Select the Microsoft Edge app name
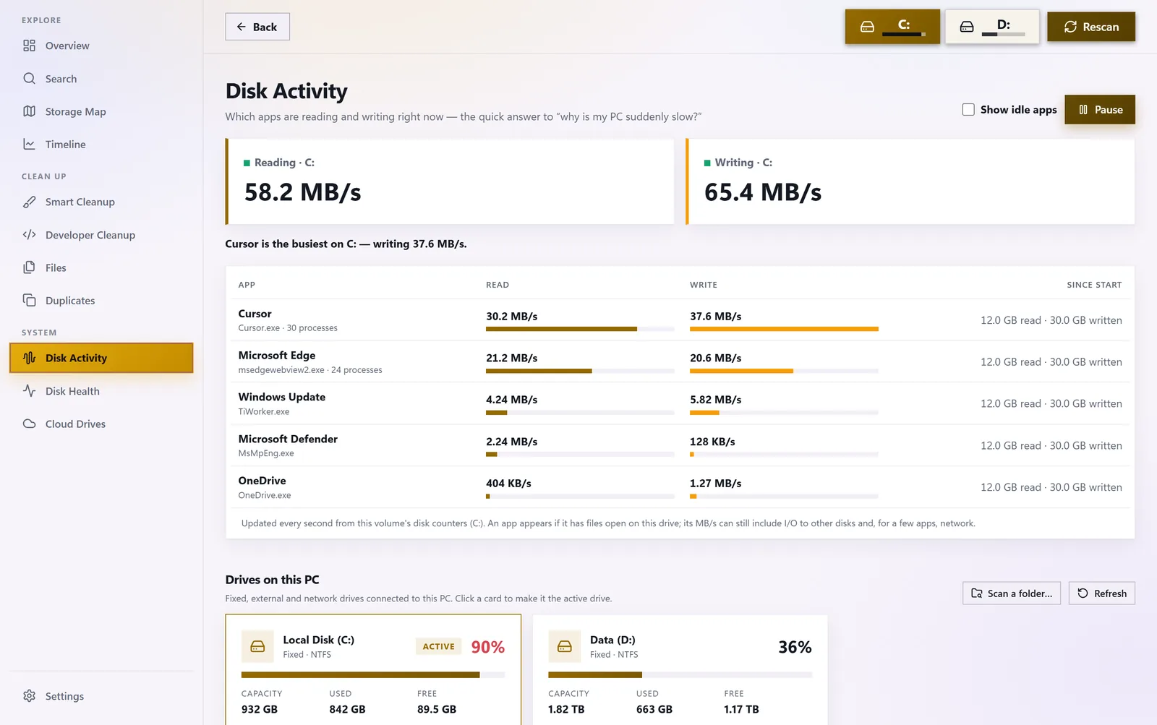The height and width of the screenshot is (725, 1157). (277, 355)
